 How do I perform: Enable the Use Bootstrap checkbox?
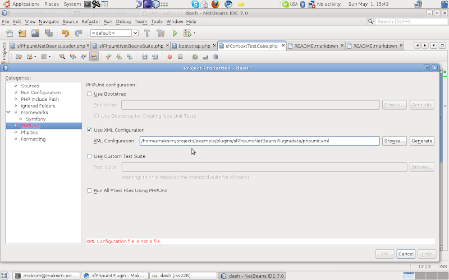89,94
